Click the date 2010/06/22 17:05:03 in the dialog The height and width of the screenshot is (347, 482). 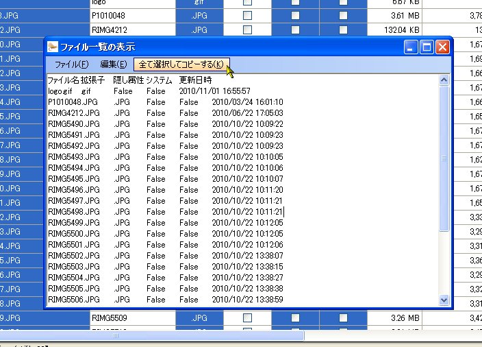tap(248, 113)
